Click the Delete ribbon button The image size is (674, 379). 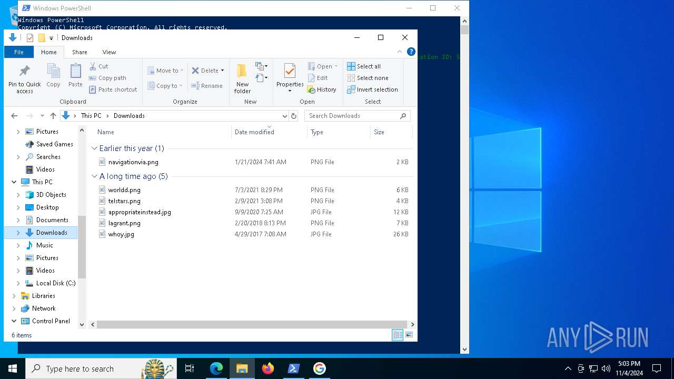205,71
